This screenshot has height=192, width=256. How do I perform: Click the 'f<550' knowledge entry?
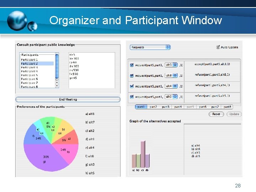74,74
